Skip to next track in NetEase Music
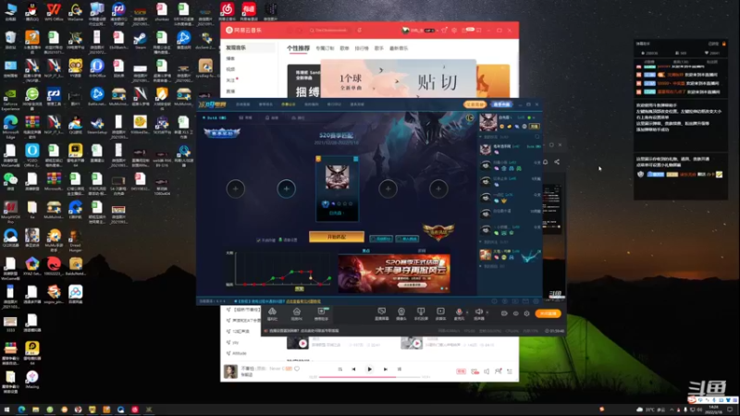 coord(386,369)
